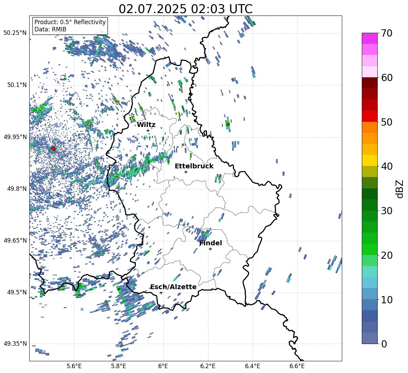
Task: Click the plus marker below Findel
Action: (x=210, y=249)
